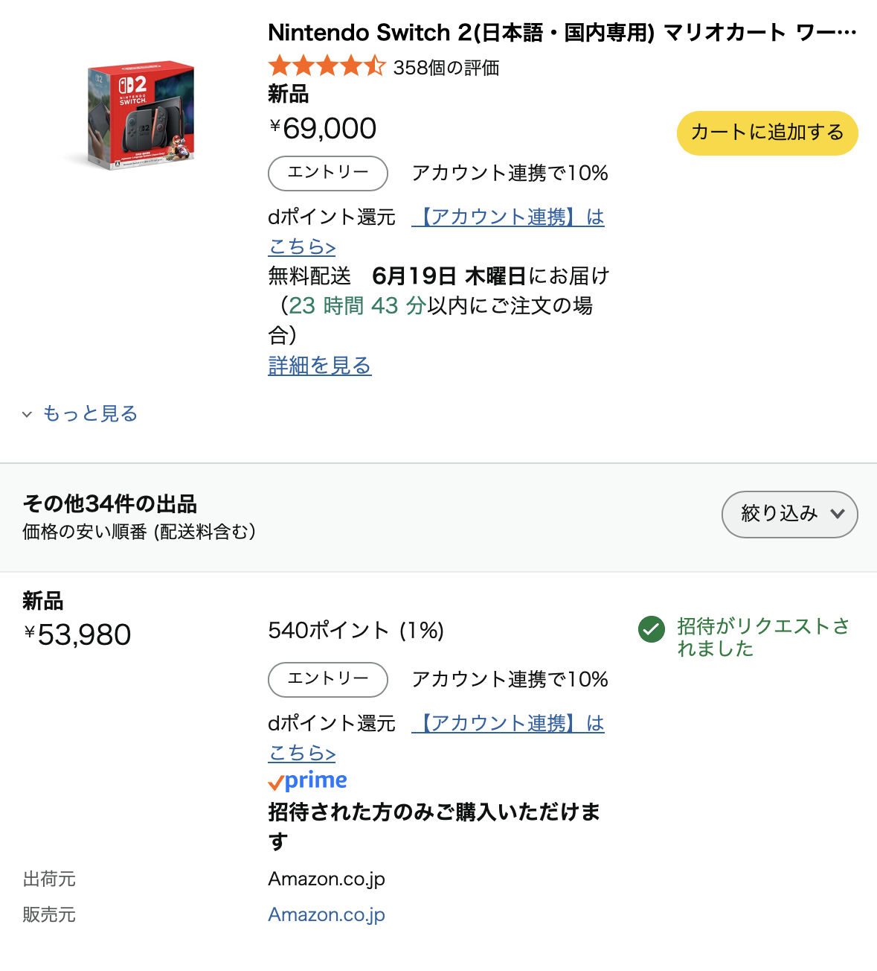The image size is (877, 971).
Task: Open アカウント連携 link in the ¥53,980 offer
Action: pos(508,724)
